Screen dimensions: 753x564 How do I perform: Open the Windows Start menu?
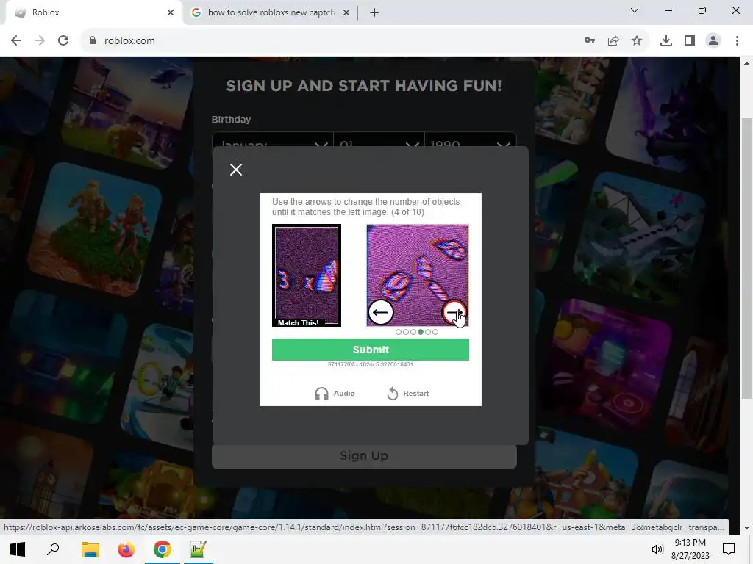coord(18,549)
